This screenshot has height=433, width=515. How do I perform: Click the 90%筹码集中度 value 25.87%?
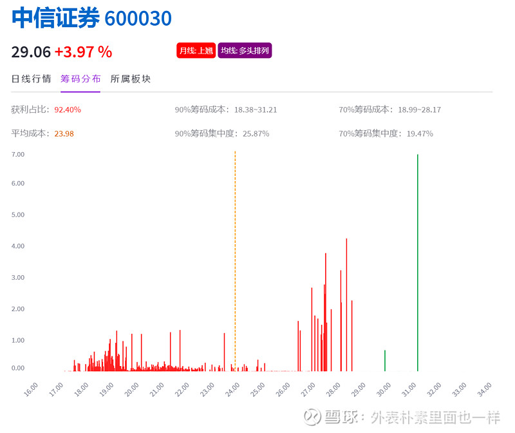pyautogui.click(x=256, y=134)
